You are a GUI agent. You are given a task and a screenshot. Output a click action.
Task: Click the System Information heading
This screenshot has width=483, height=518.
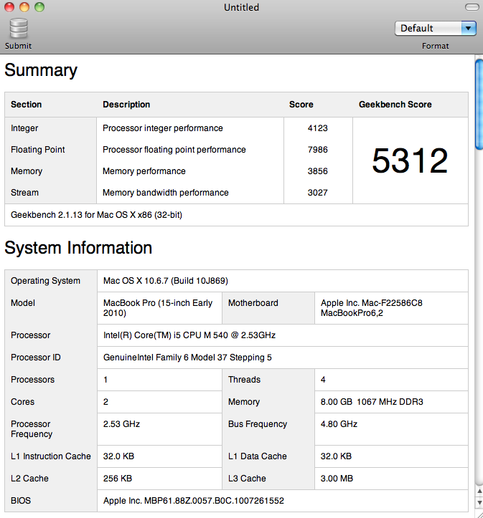[x=78, y=248]
